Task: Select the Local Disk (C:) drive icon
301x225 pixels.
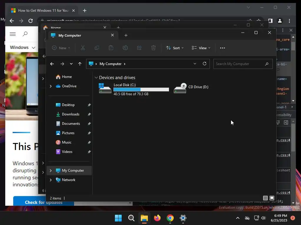Action: click(105, 88)
